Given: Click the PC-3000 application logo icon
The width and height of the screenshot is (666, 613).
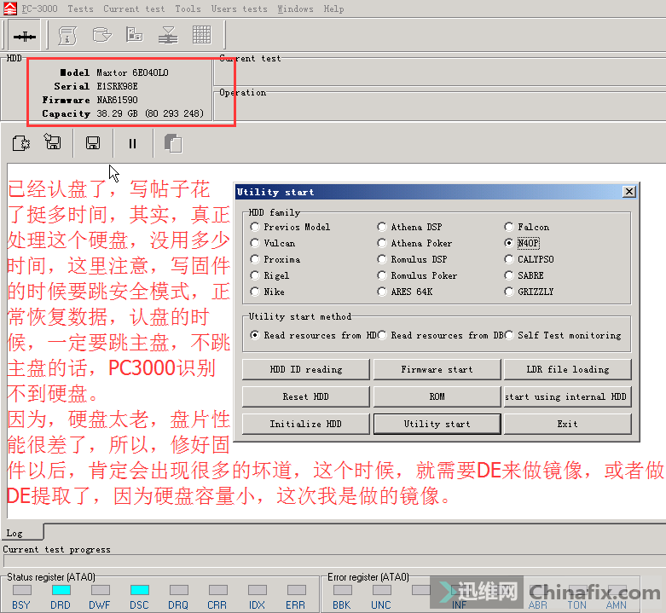Looking at the screenshot, I should coord(9,8).
